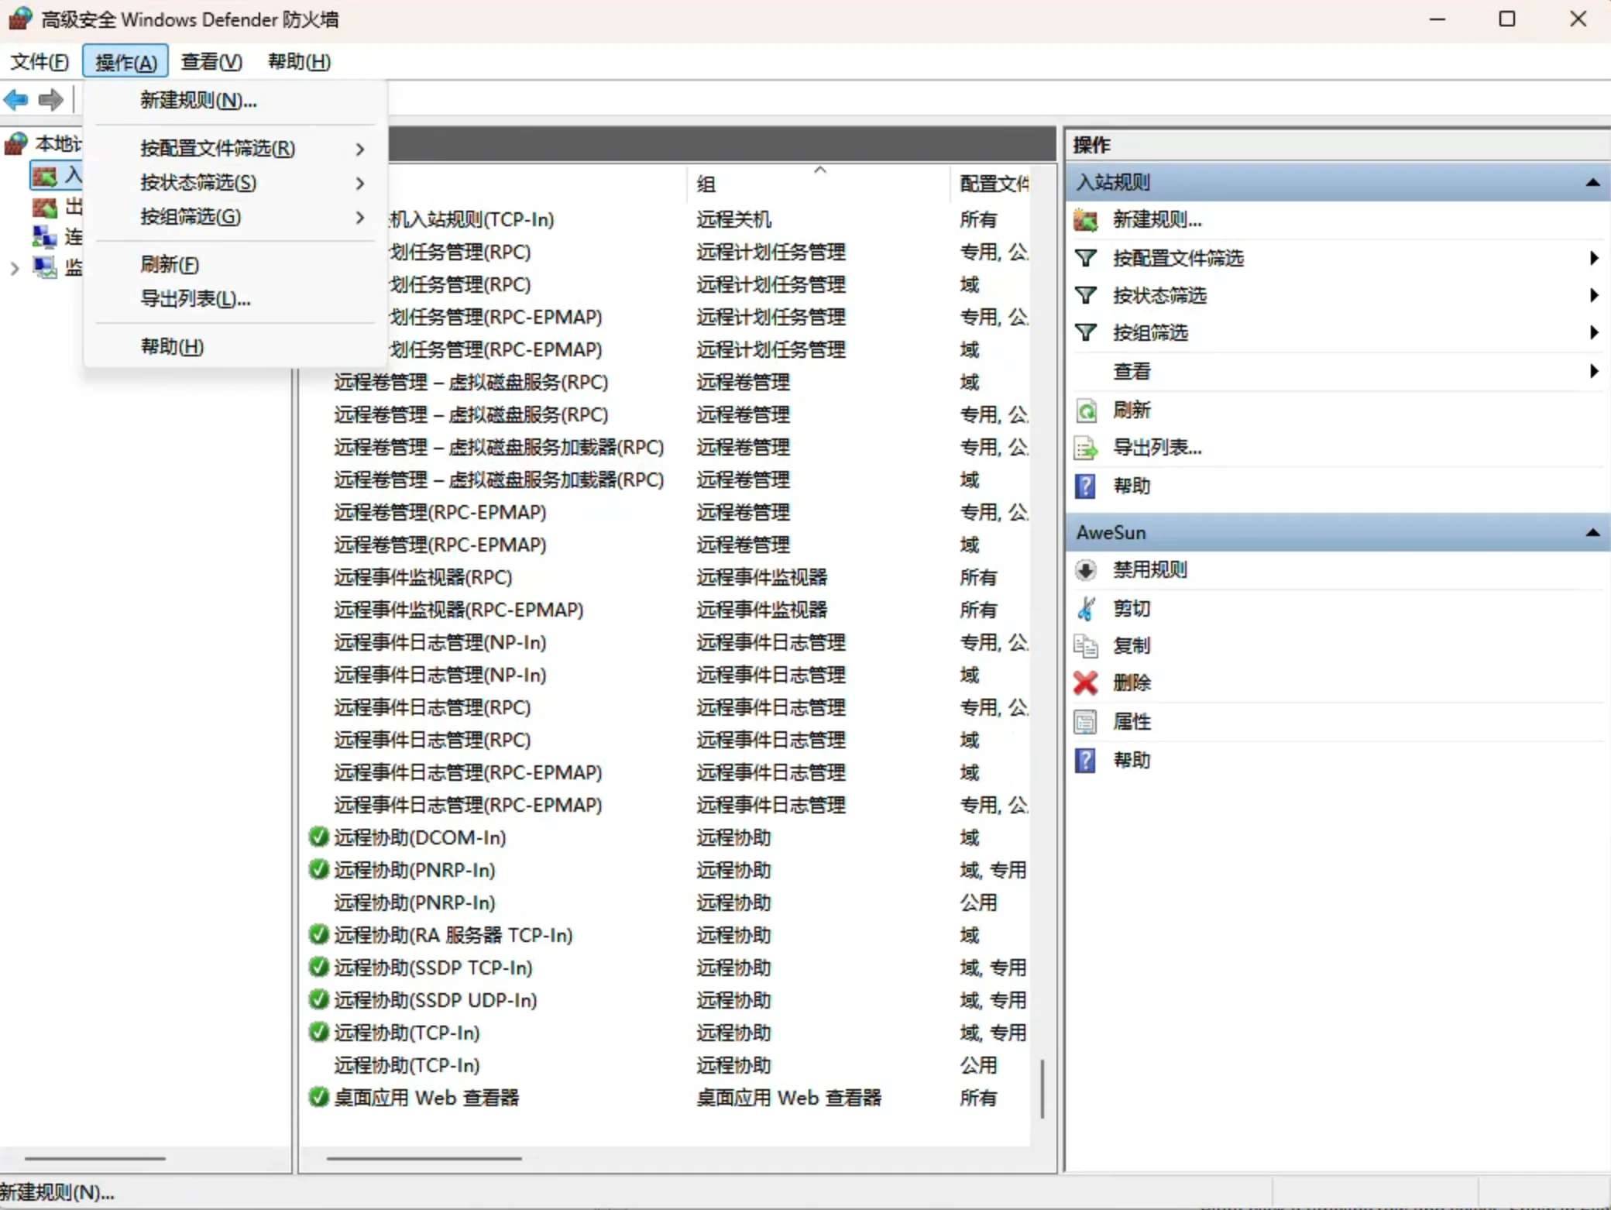Click the properties icon in actions pane
Image resolution: width=1611 pixels, height=1210 pixels.
1086,722
